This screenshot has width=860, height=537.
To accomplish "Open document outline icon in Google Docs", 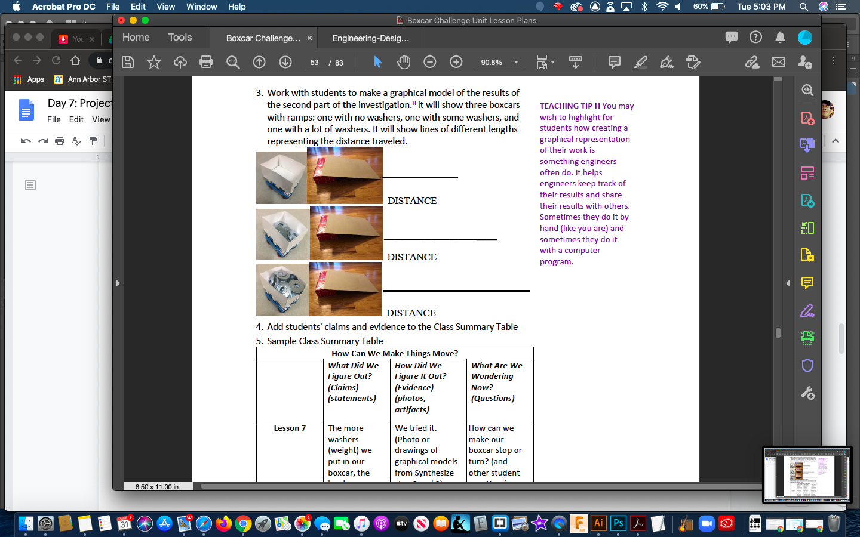I will click(30, 185).
